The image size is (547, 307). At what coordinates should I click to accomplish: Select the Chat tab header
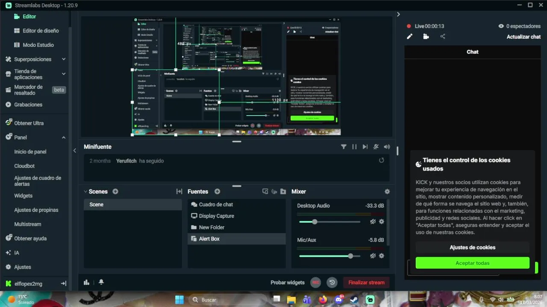coord(473,52)
